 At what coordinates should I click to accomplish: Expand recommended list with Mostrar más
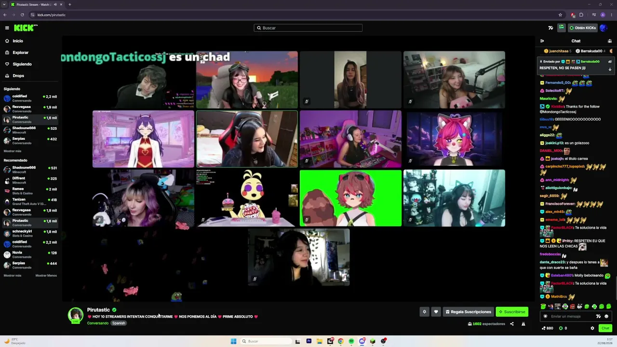pyautogui.click(x=13, y=276)
